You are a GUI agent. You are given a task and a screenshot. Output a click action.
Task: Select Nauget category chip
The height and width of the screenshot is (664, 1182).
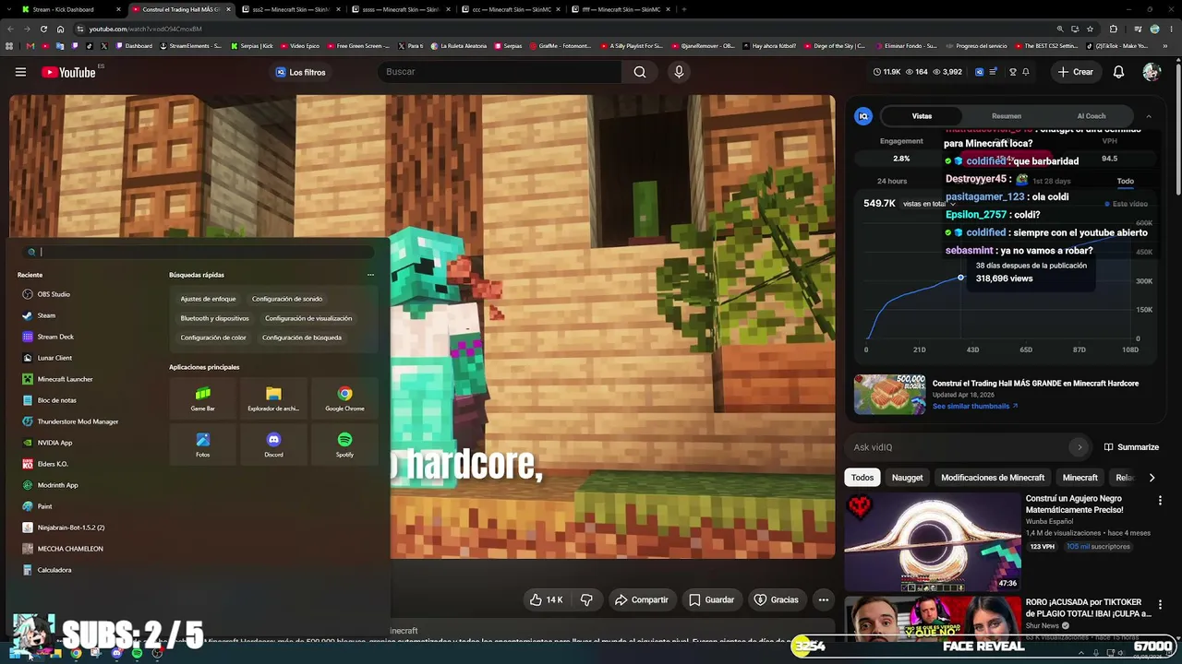pos(907,478)
